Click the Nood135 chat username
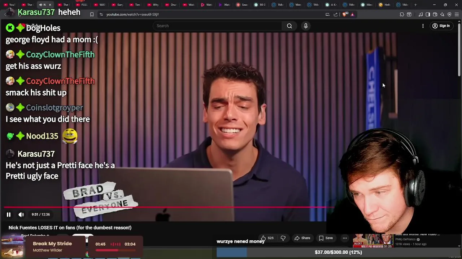The height and width of the screenshot is (259, 462). 42,136
